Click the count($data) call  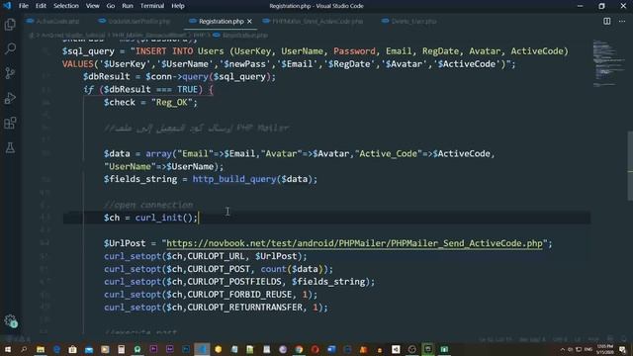point(293,269)
